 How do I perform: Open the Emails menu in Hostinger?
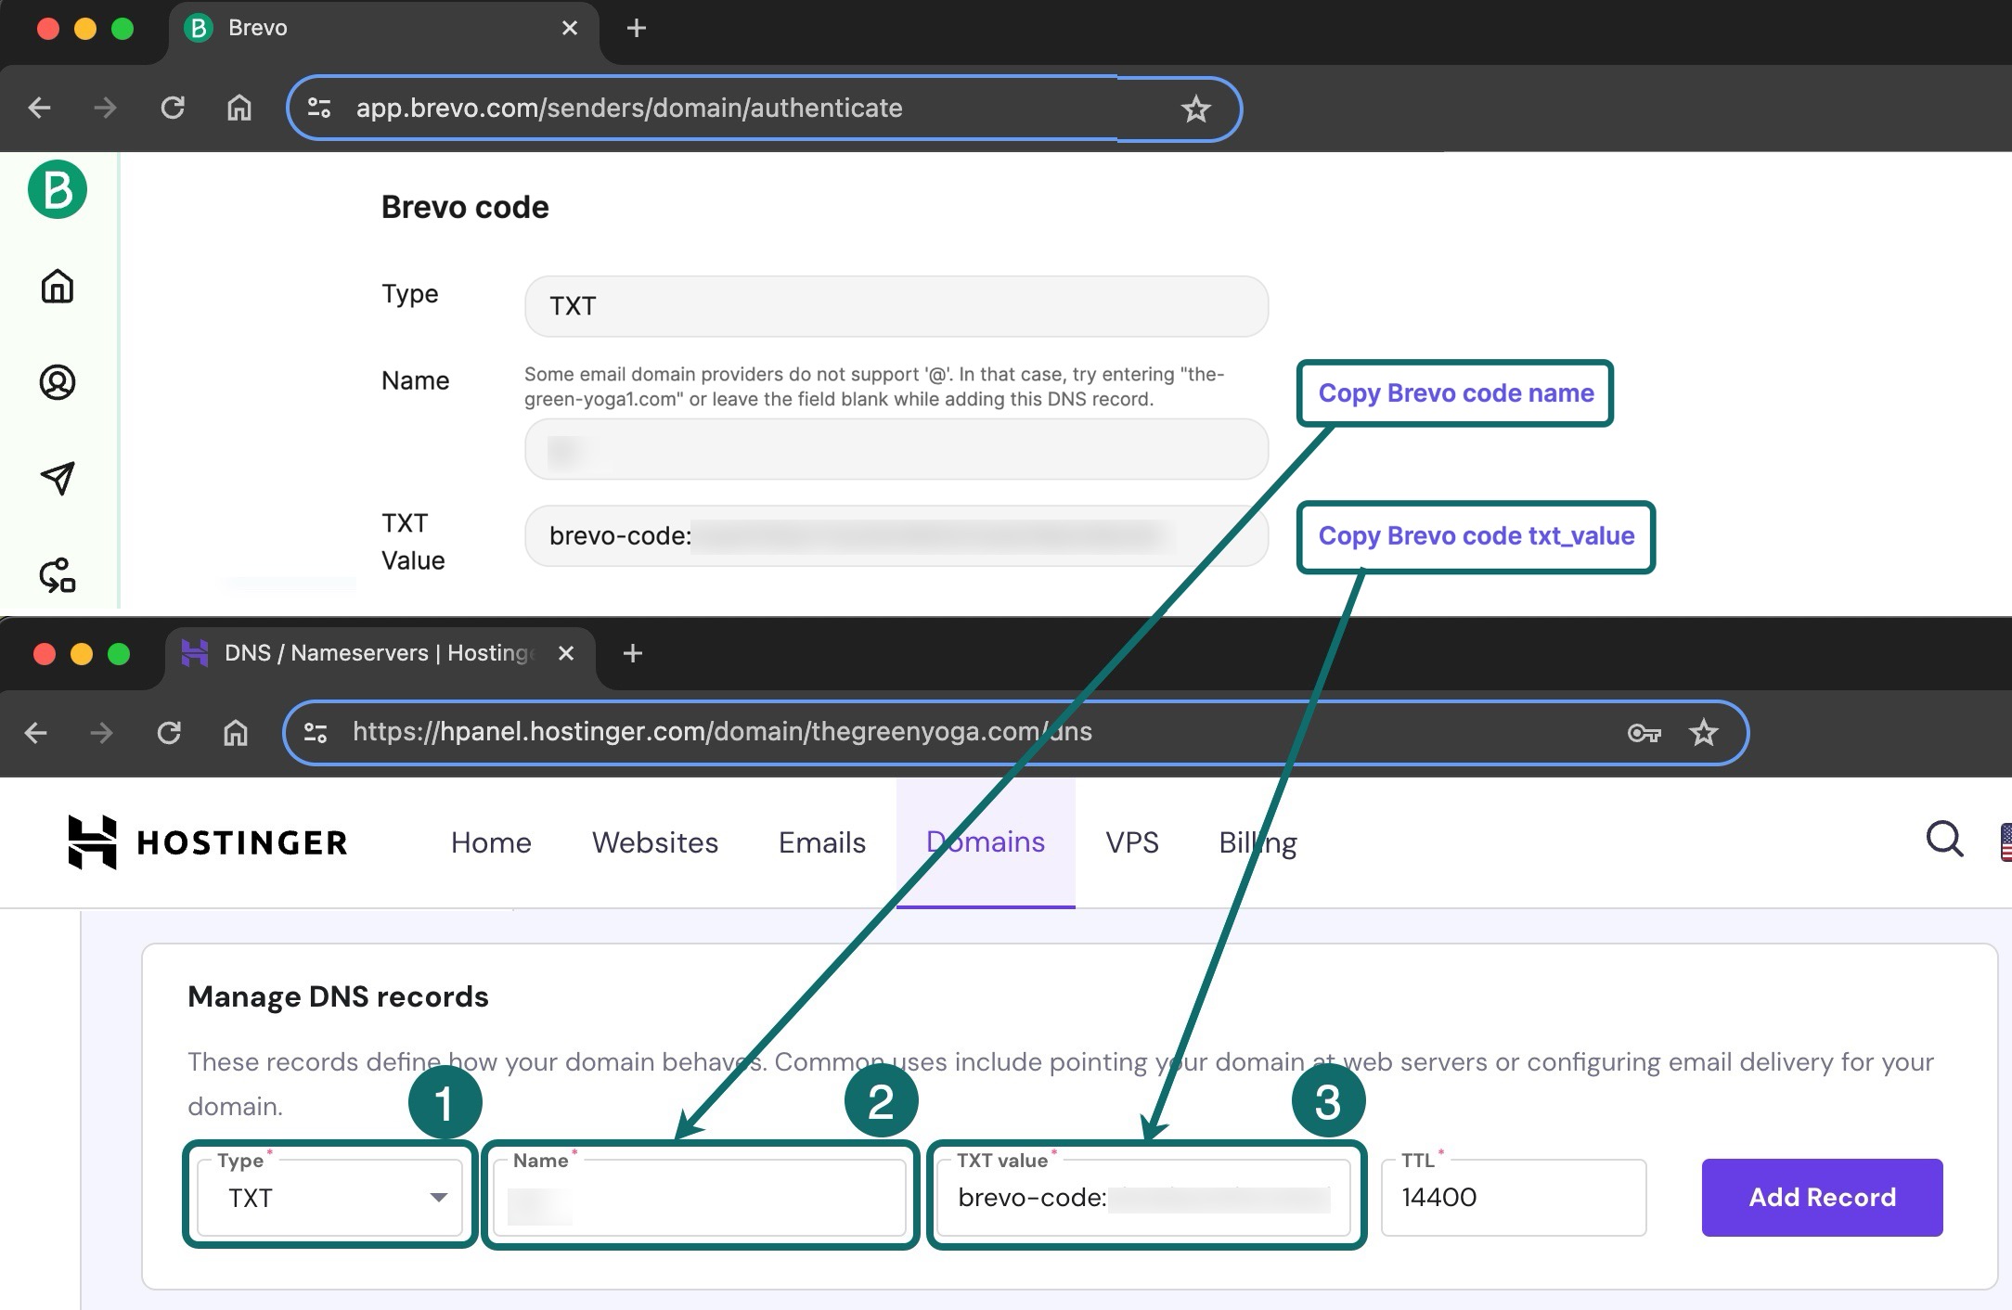tap(822, 842)
